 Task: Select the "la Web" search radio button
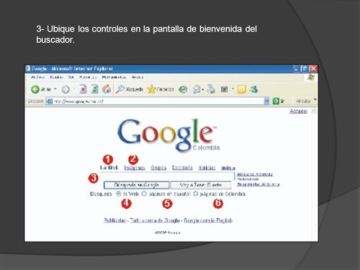[x=118, y=194]
